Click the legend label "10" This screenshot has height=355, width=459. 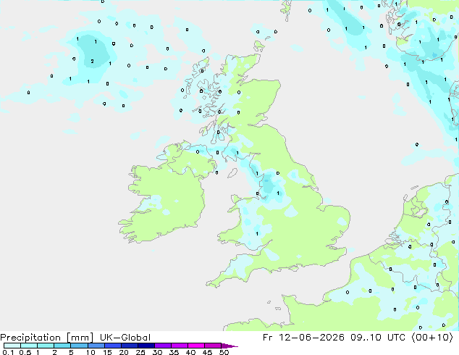90,352
